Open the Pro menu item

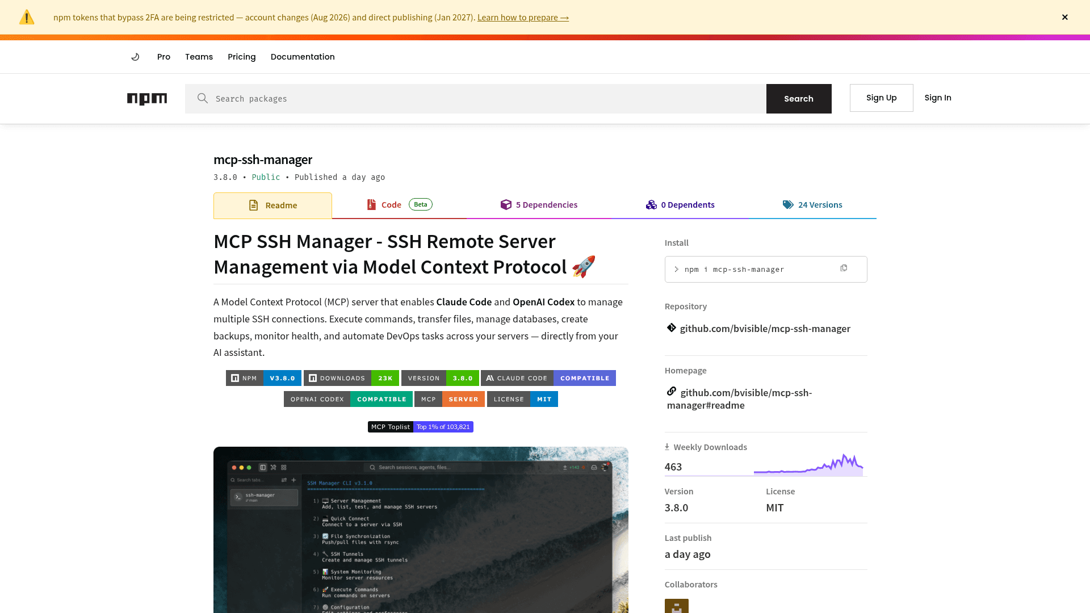pyautogui.click(x=163, y=57)
